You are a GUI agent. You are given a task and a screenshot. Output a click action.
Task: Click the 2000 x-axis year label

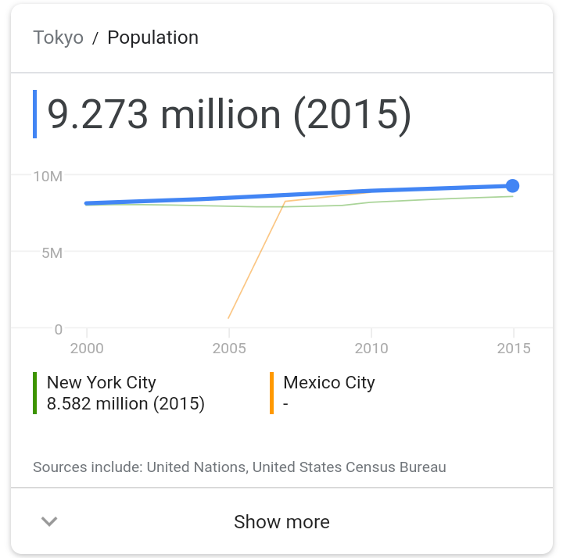coord(87,348)
